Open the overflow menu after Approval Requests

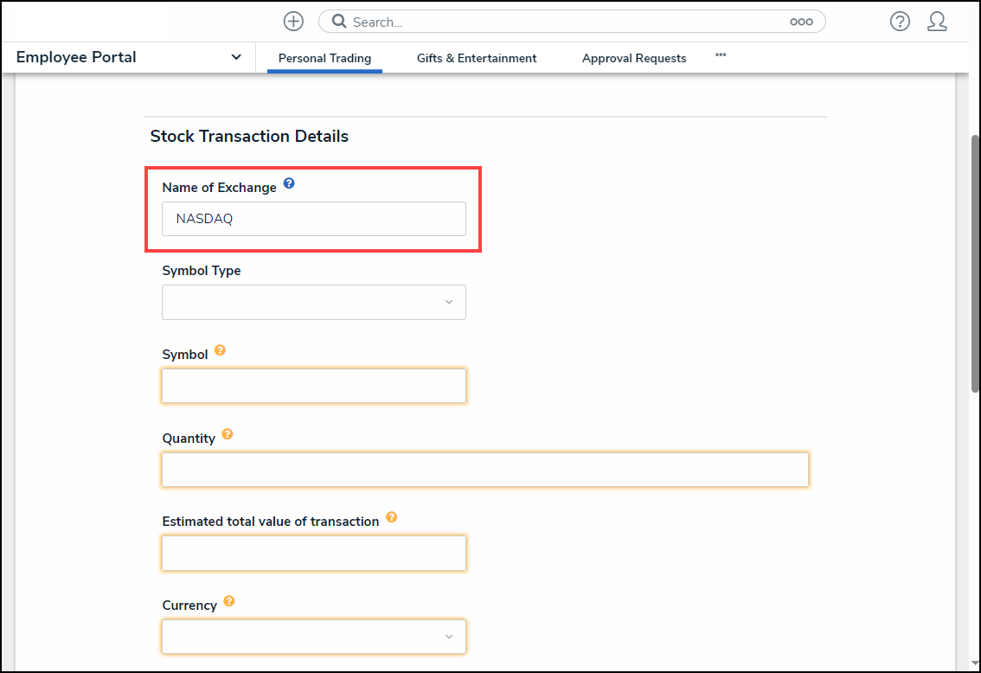[721, 54]
